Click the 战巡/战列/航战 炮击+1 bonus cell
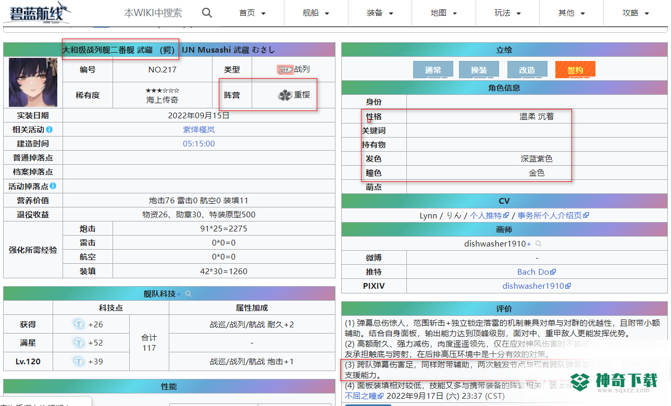The image size is (671, 406). (252, 361)
